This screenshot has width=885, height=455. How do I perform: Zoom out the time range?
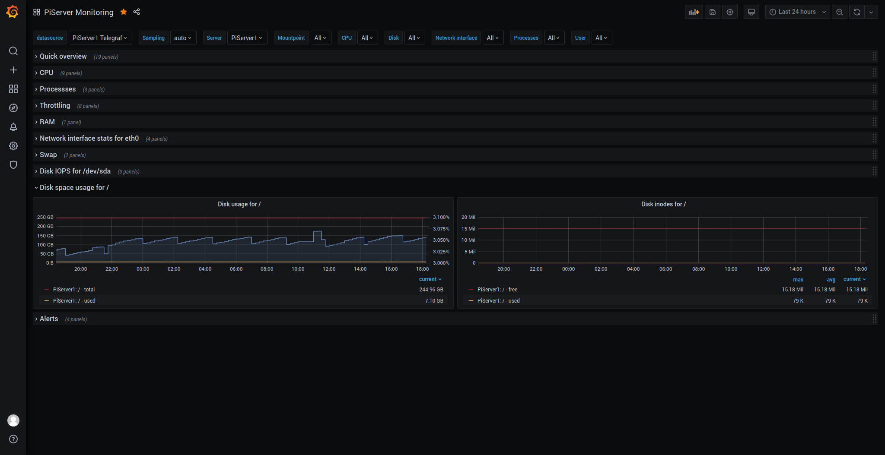[840, 12]
